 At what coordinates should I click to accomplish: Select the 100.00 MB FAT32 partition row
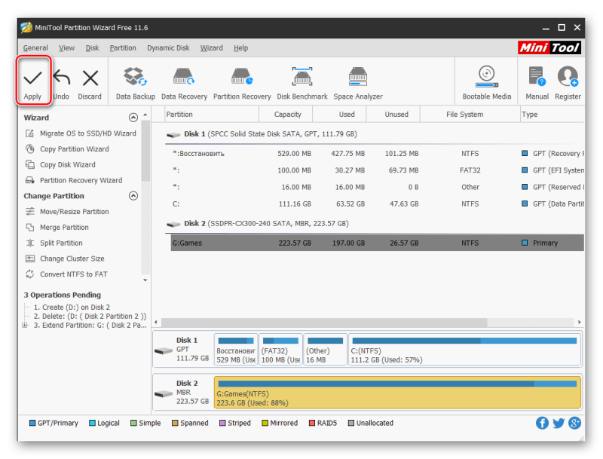[378, 170]
